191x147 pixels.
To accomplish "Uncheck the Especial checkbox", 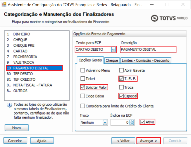I will pos(121,96).
